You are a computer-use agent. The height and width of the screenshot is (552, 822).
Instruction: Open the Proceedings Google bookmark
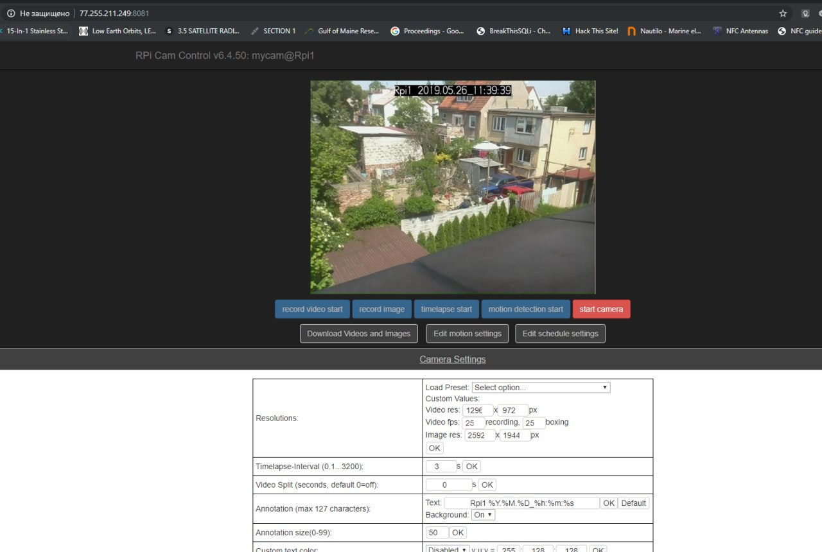click(427, 31)
